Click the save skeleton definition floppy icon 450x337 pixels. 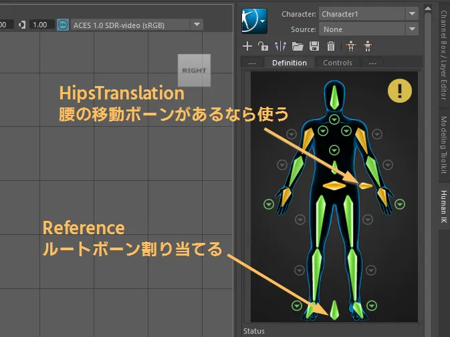pyautogui.click(x=314, y=46)
